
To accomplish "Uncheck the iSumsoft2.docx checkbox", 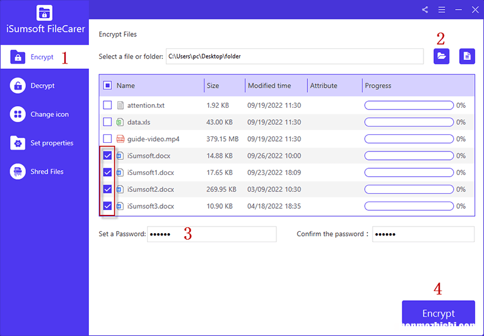I will pyautogui.click(x=108, y=189).
